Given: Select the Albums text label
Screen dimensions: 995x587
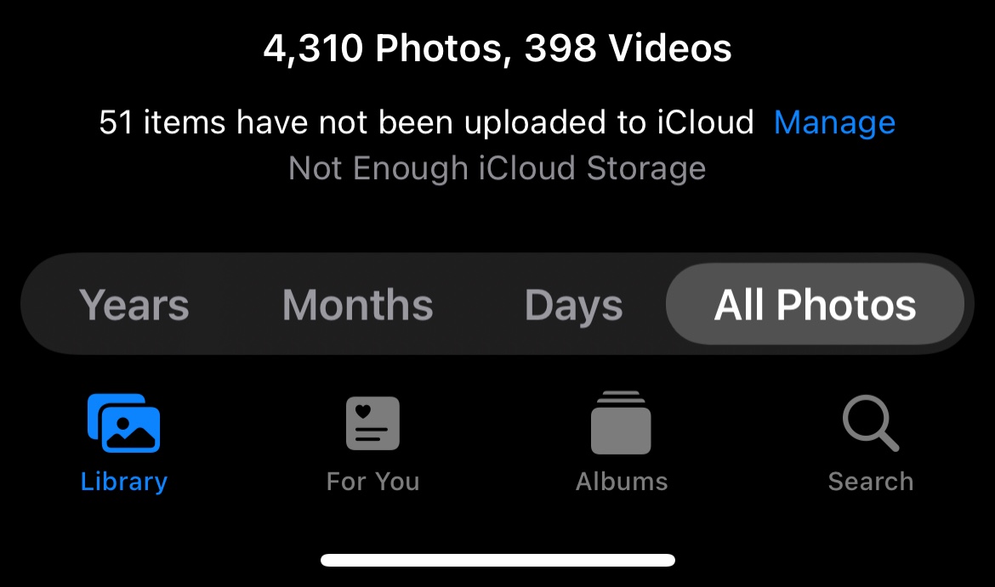Looking at the screenshot, I should pyautogui.click(x=622, y=482).
